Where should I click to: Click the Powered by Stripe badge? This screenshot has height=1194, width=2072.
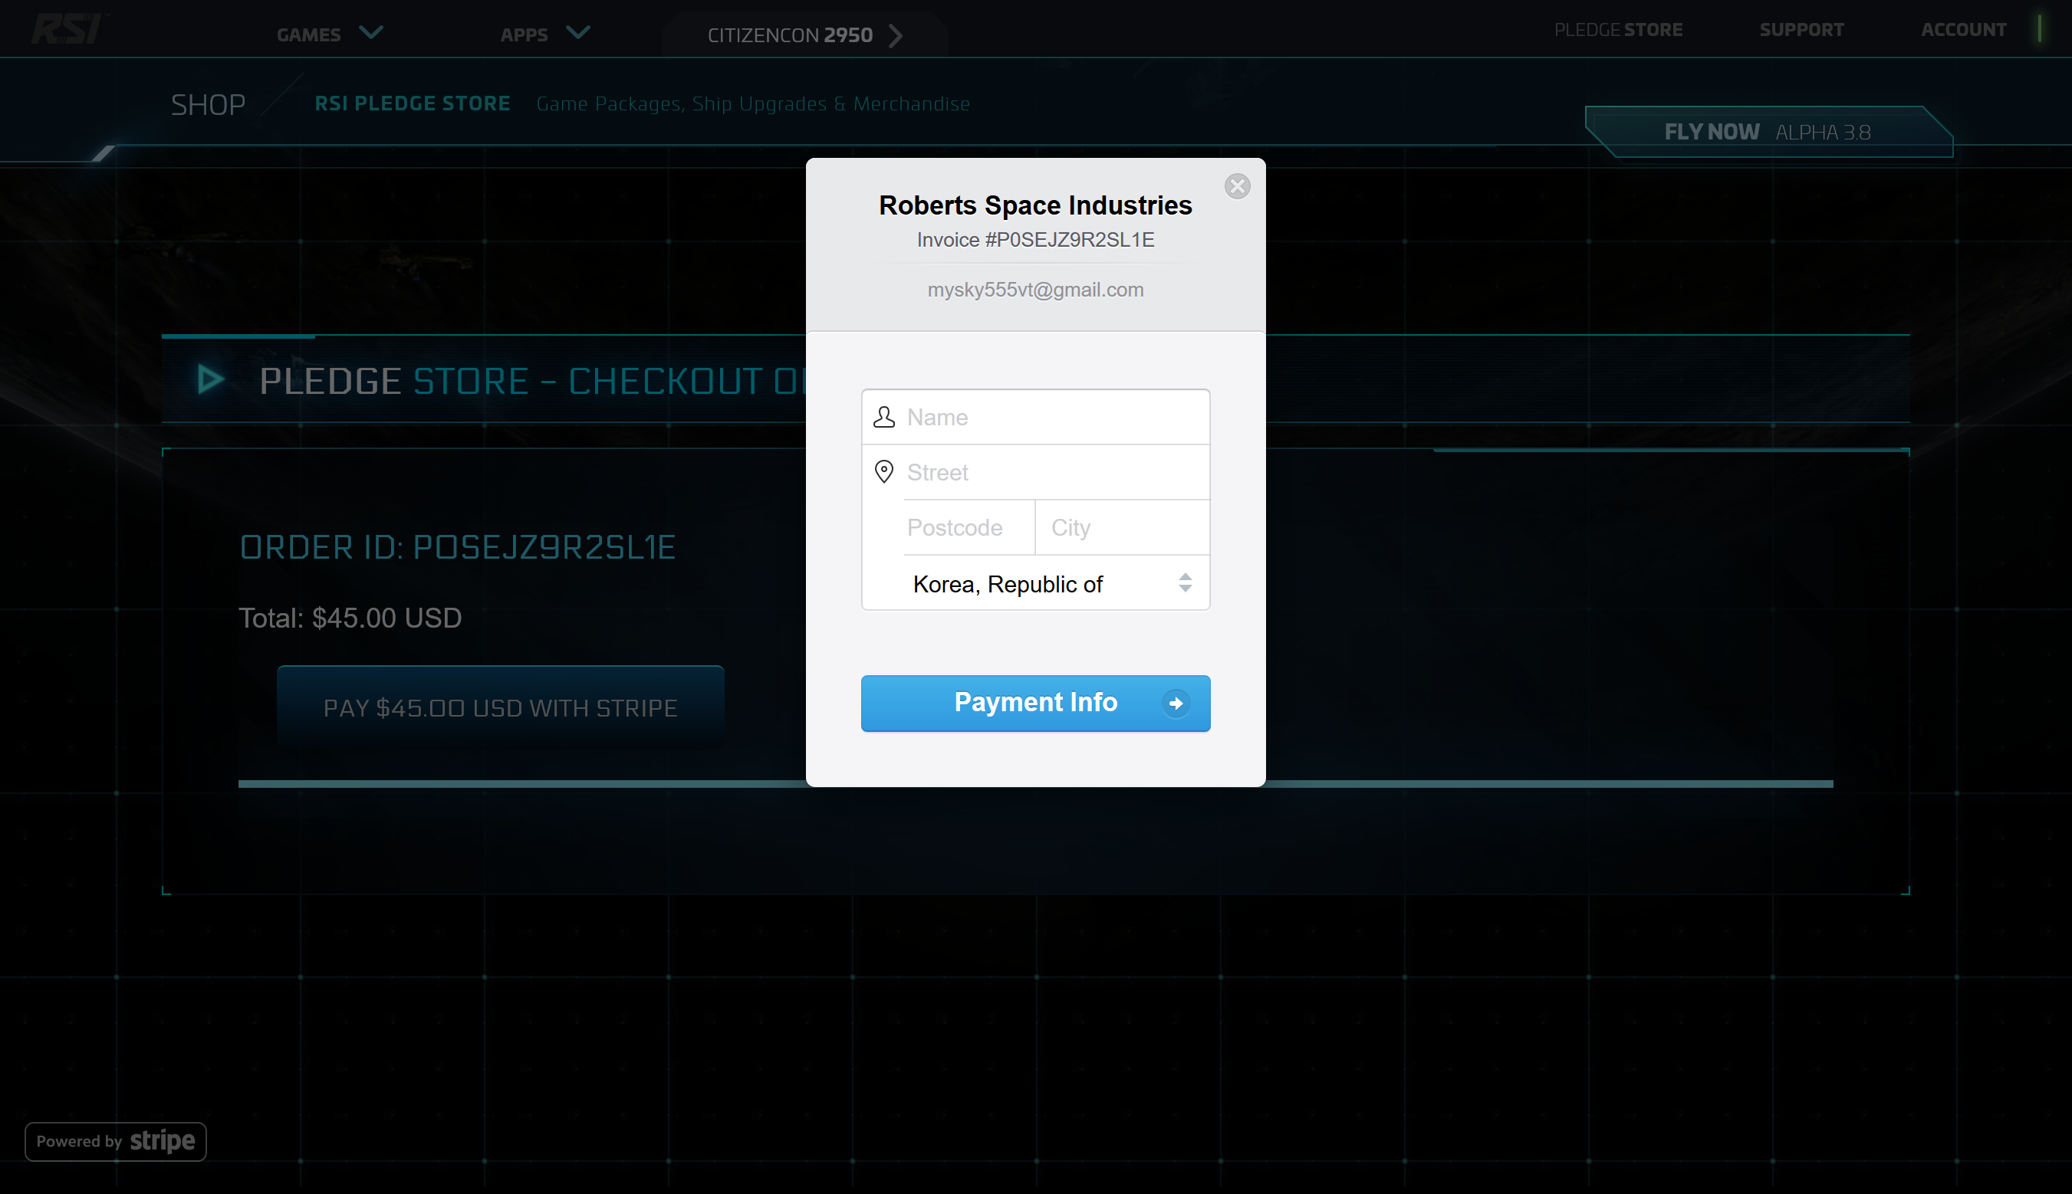click(x=115, y=1140)
